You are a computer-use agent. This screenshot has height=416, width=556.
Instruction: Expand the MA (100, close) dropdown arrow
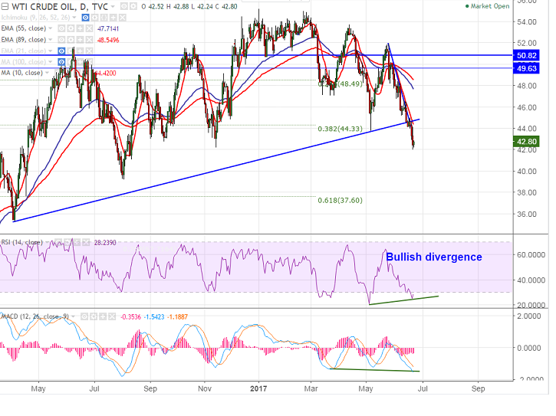click(51, 62)
